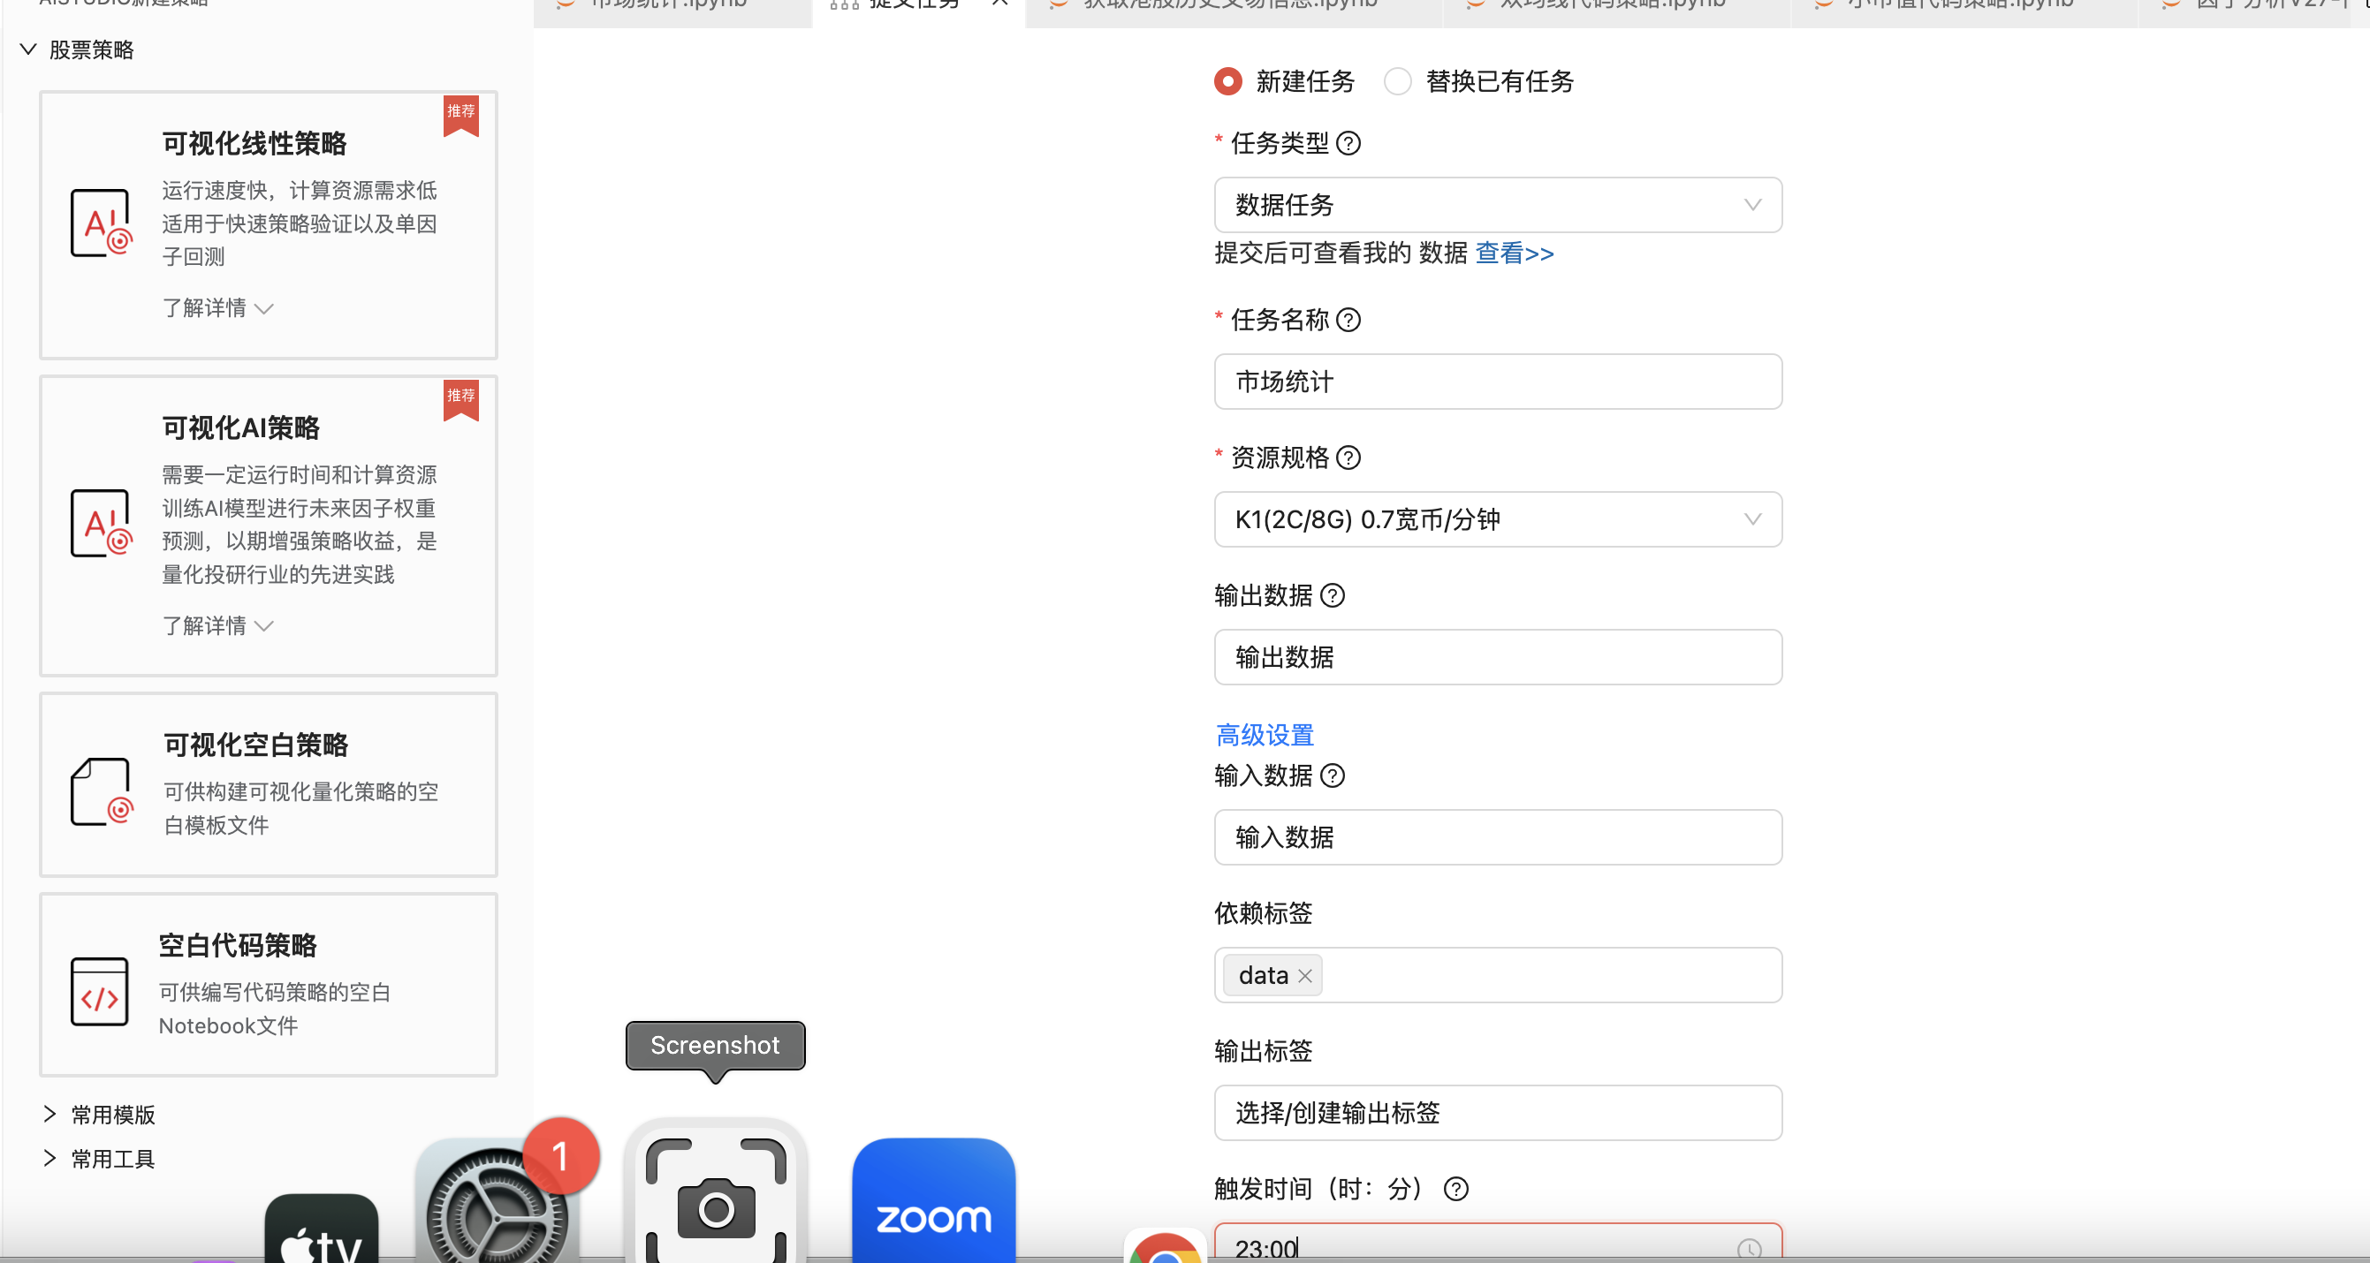
Task: Select the 空白代码策略 template card
Action: pyautogui.click(x=268, y=984)
